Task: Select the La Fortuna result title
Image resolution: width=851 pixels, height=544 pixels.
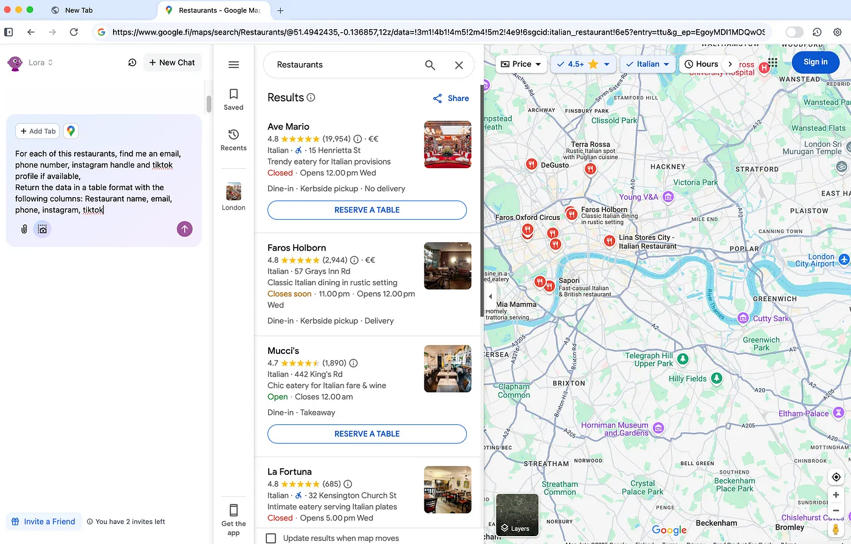Action: coord(289,472)
